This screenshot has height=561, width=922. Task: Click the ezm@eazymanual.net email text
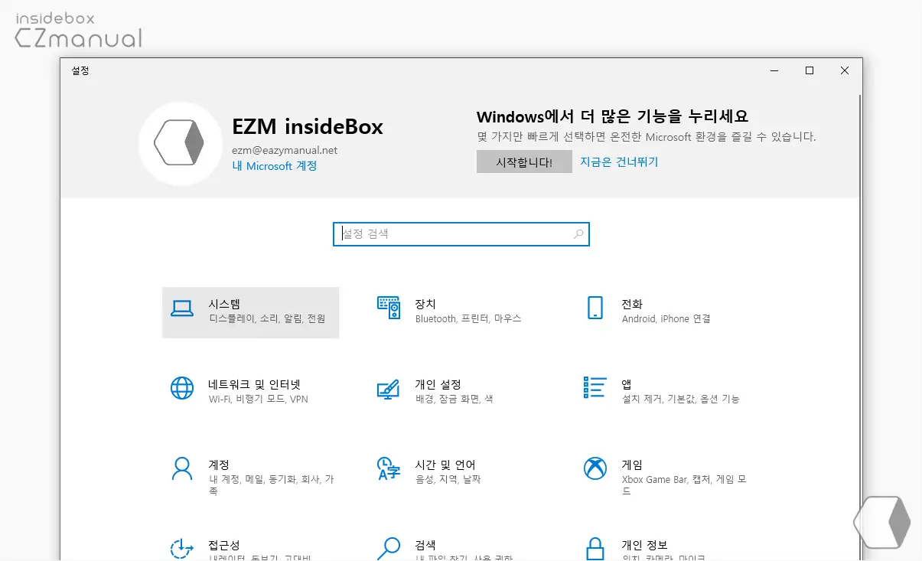(285, 150)
